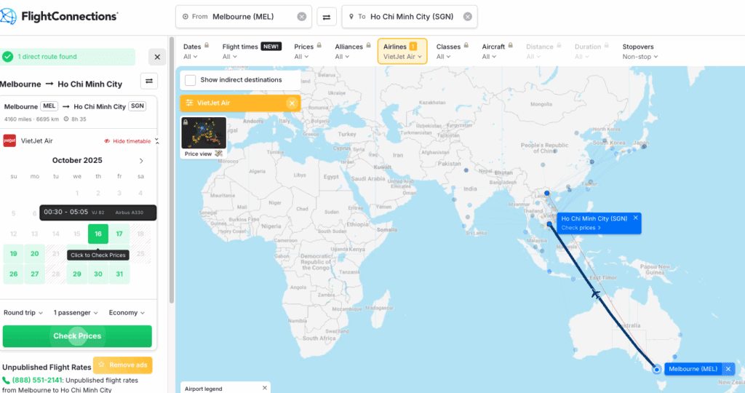Screen dimensions: 745x393
Task: Clear the Ho Chi Minh City destination field
Action: [467, 17]
